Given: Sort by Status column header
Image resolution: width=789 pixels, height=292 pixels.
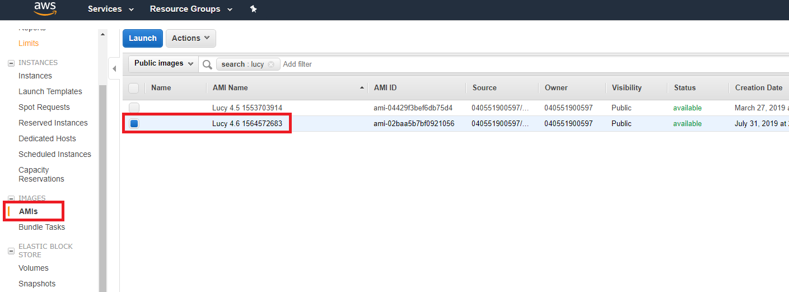Looking at the screenshot, I should pos(685,88).
